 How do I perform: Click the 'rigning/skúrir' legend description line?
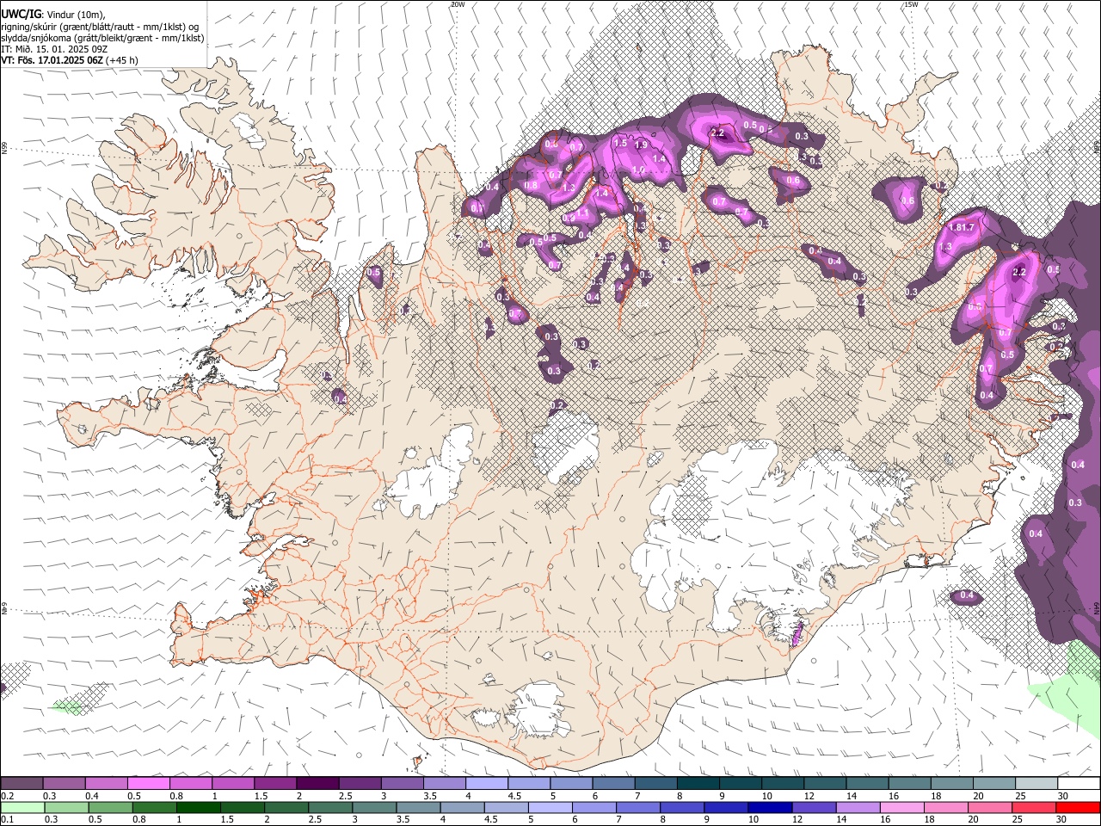pos(100,26)
